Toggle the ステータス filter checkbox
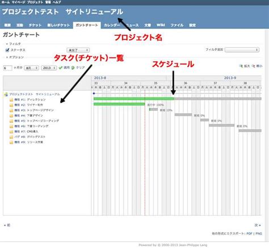Screen dimensions: 269x248 7,50
